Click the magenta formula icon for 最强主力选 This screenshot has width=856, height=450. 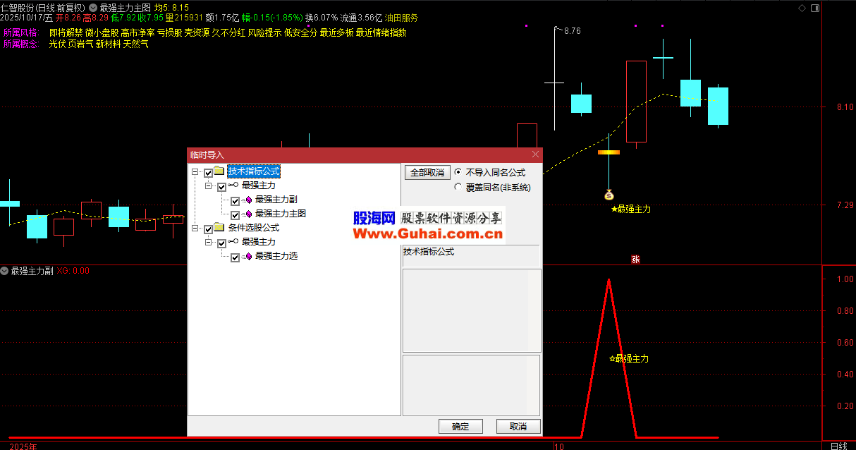click(247, 257)
